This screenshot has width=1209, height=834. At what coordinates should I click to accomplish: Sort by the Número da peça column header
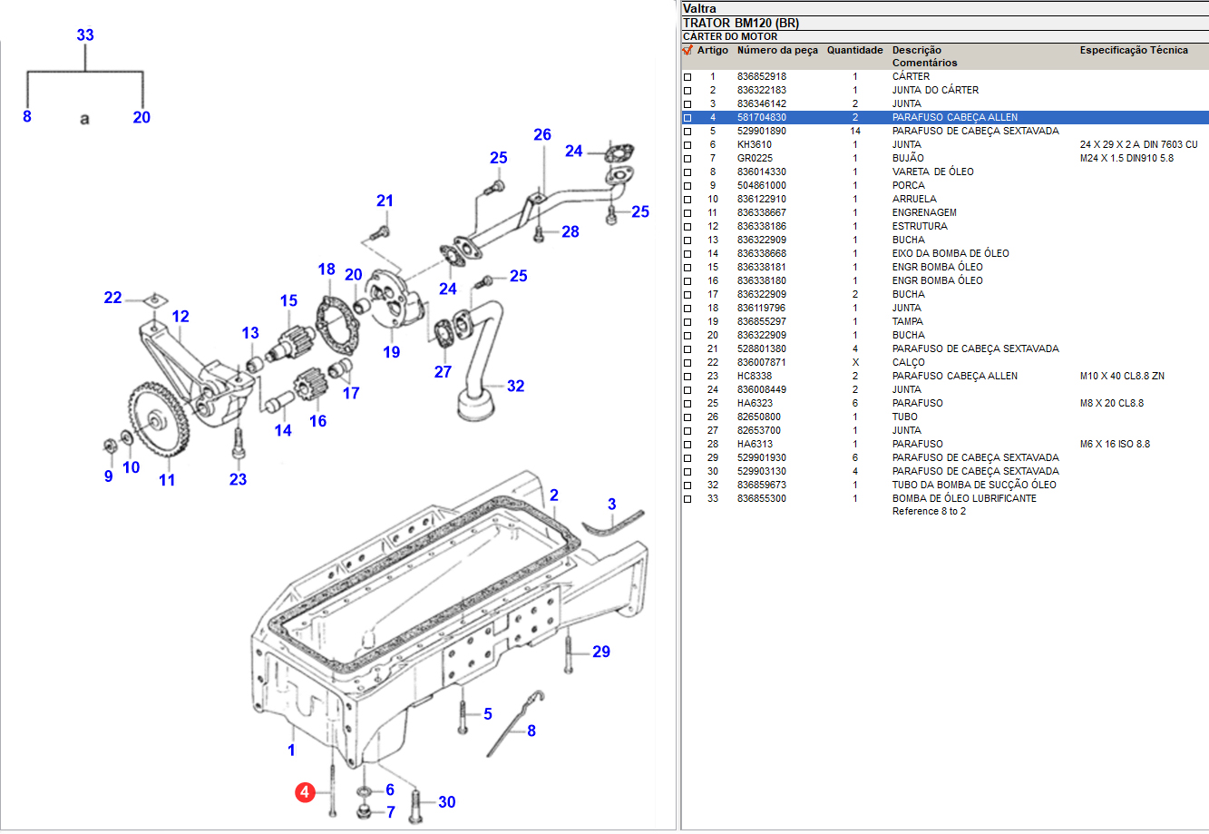[777, 51]
